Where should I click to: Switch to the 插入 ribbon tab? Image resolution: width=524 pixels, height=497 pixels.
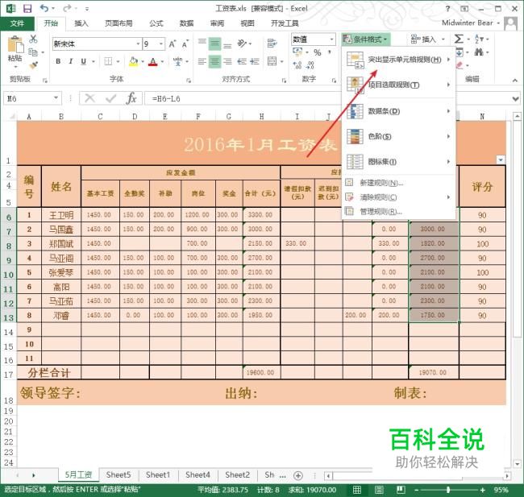(81, 23)
